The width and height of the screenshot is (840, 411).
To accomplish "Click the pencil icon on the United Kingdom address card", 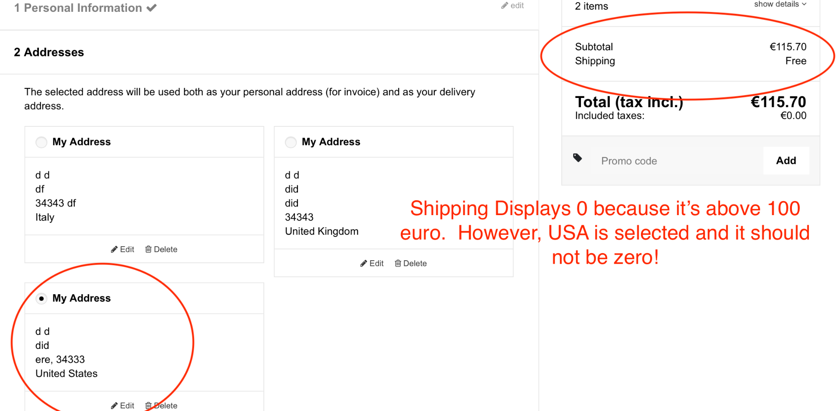I will point(364,263).
